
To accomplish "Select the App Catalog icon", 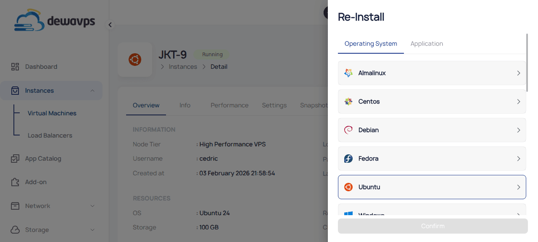I will coord(15,159).
